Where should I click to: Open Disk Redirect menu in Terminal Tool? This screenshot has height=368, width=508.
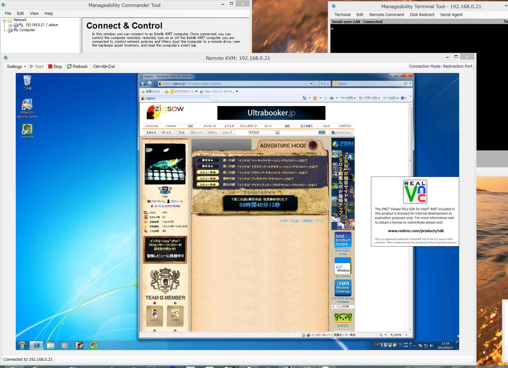[x=422, y=14]
